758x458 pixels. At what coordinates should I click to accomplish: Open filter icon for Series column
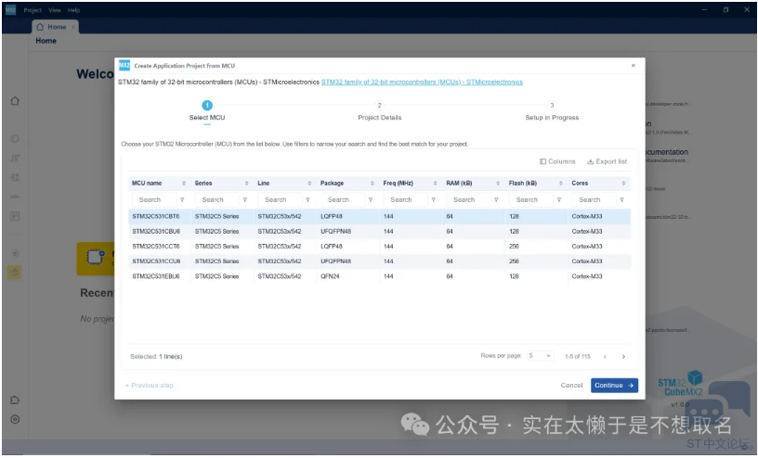click(x=245, y=200)
